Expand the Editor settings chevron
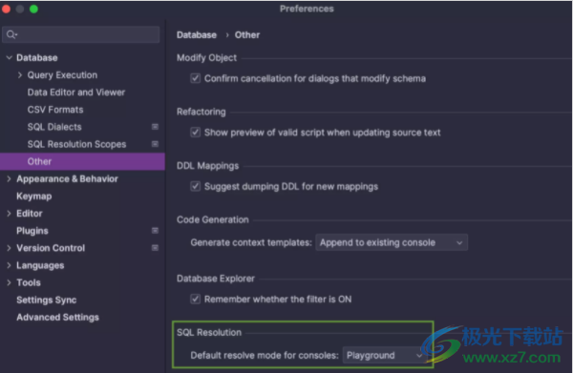 coord(9,214)
